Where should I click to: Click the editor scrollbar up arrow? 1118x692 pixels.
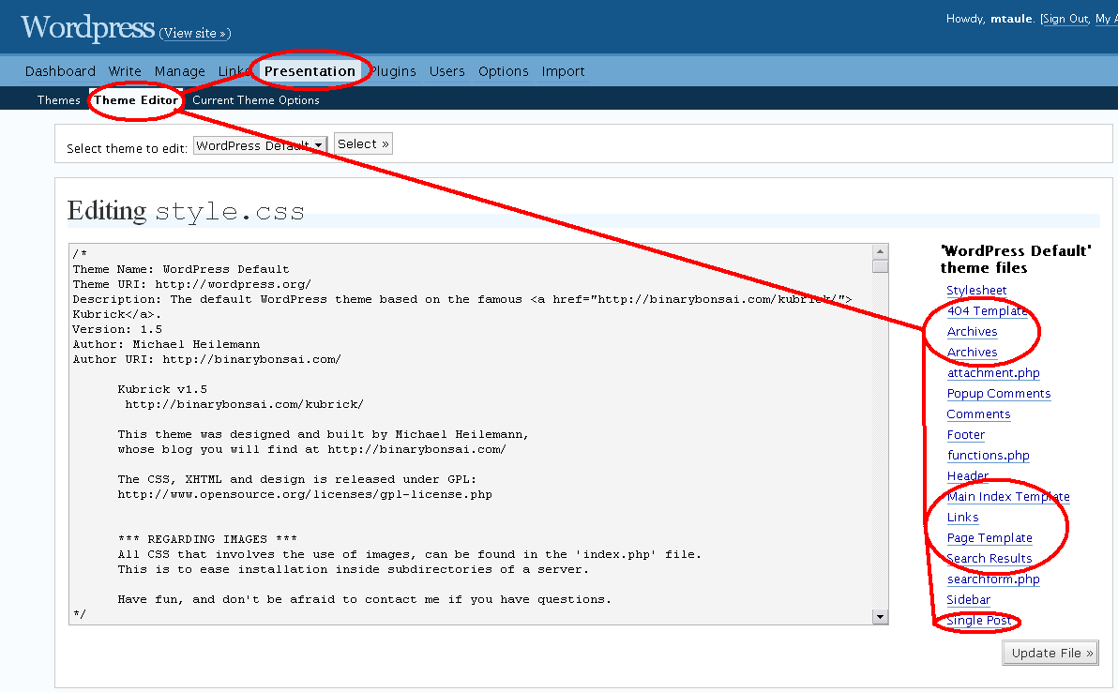click(880, 251)
